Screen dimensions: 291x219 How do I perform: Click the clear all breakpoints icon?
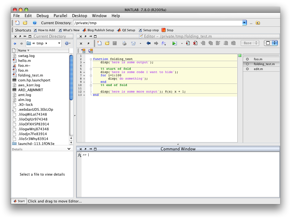[x=195, y=43]
